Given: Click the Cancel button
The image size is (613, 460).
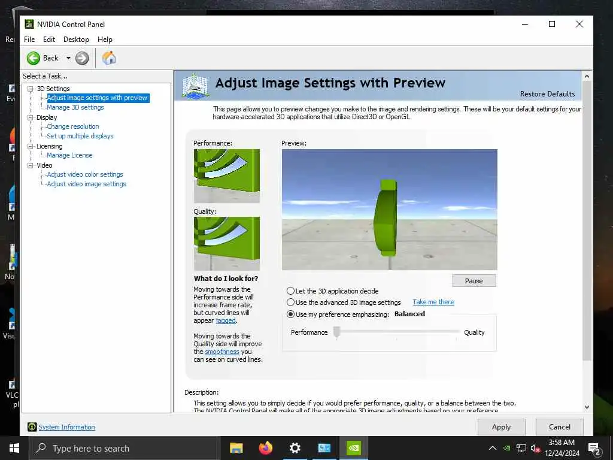Looking at the screenshot, I should point(560,427).
